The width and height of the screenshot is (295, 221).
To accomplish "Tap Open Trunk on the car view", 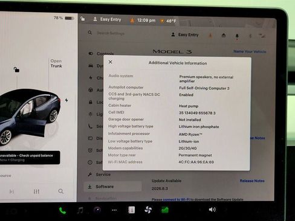I will [x=56, y=63].
